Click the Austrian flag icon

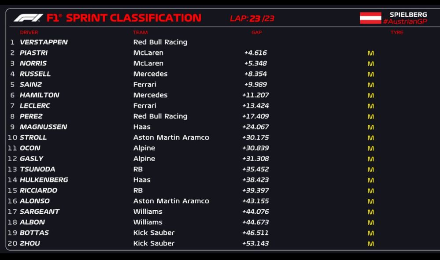click(x=370, y=18)
